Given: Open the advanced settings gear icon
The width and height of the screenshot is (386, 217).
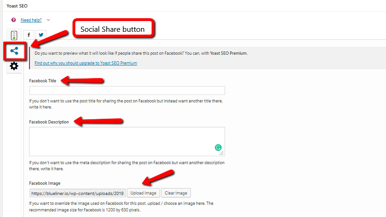Looking at the screenshot, I should (14, 66).
